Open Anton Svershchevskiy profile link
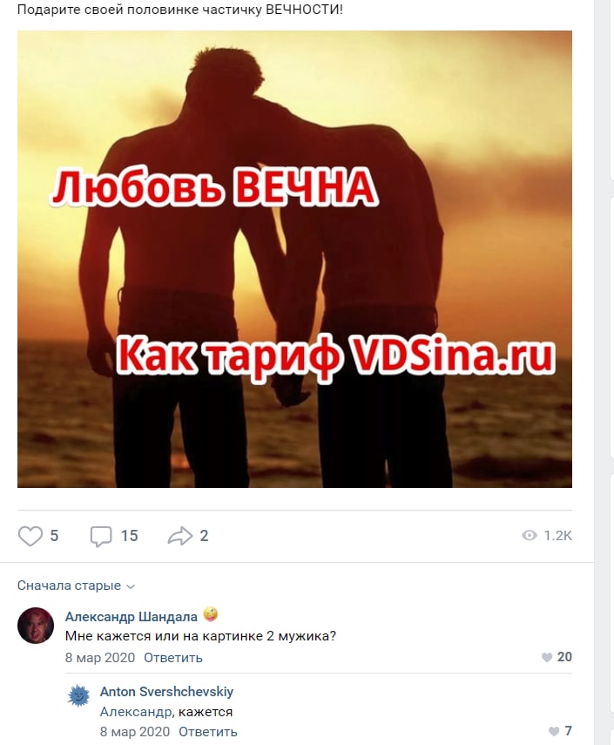This screenshot has width=614, height=745. (166, 691)
